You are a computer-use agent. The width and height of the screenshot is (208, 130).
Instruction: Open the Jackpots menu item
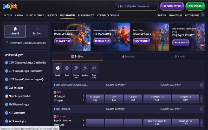pyautogui.click(x=52, y=15)
